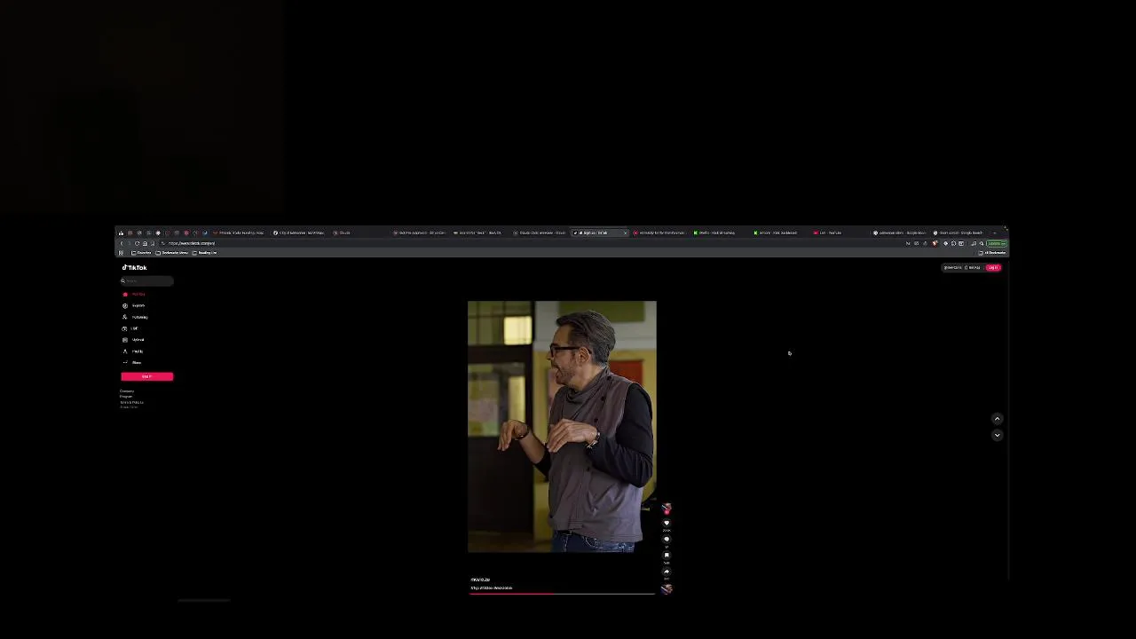Image resolution: width=1136 pixels, height=639 pixels.
Task: Open the Program footer link
Action: tap(126, 397)
